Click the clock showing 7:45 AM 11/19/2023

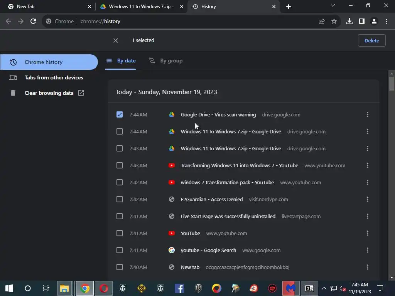click(360, 288)
